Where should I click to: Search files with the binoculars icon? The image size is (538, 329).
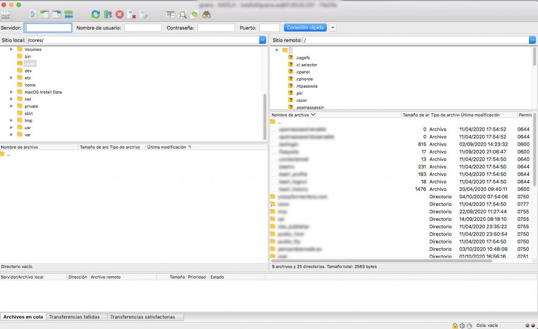coord(206,14)
